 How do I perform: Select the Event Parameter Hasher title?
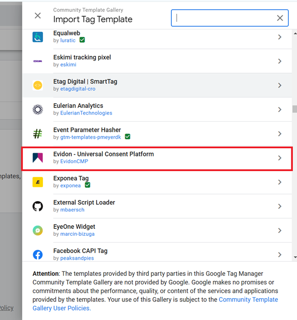click(87, 130)
